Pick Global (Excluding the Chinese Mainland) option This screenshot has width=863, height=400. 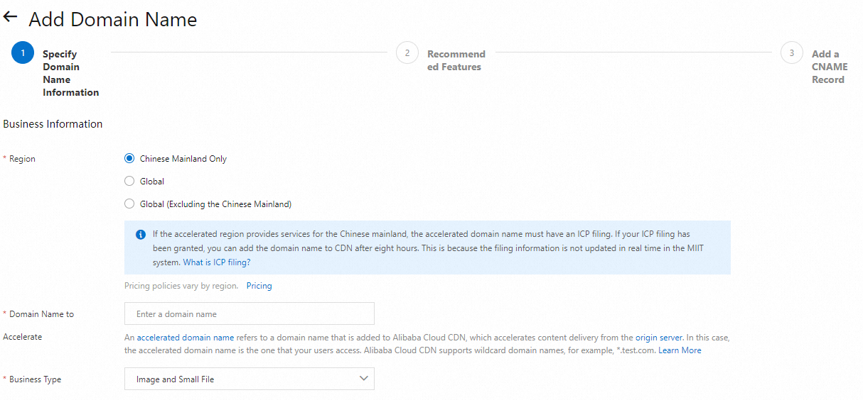(x=129, y=204)
